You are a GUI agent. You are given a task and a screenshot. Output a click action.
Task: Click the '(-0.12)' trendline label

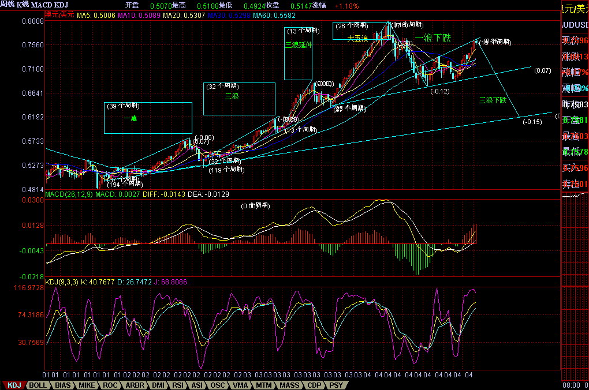coord(440,91)
